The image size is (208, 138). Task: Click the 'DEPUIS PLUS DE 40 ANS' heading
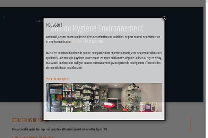tap(31, 120)
